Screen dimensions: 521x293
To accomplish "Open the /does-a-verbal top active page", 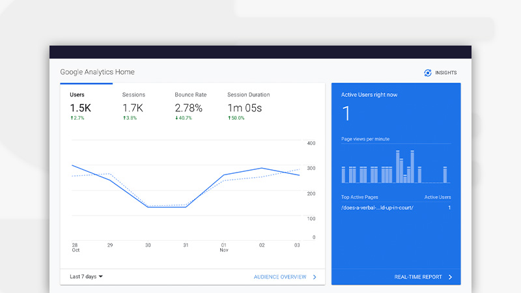I will coord(377,208).
